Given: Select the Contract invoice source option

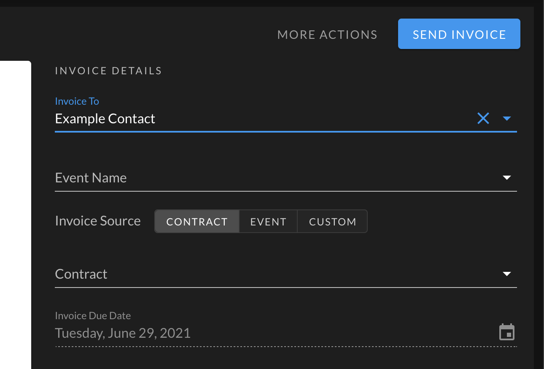Looking at the screenshot, I should pyautogui.click(x=197, y=222).
